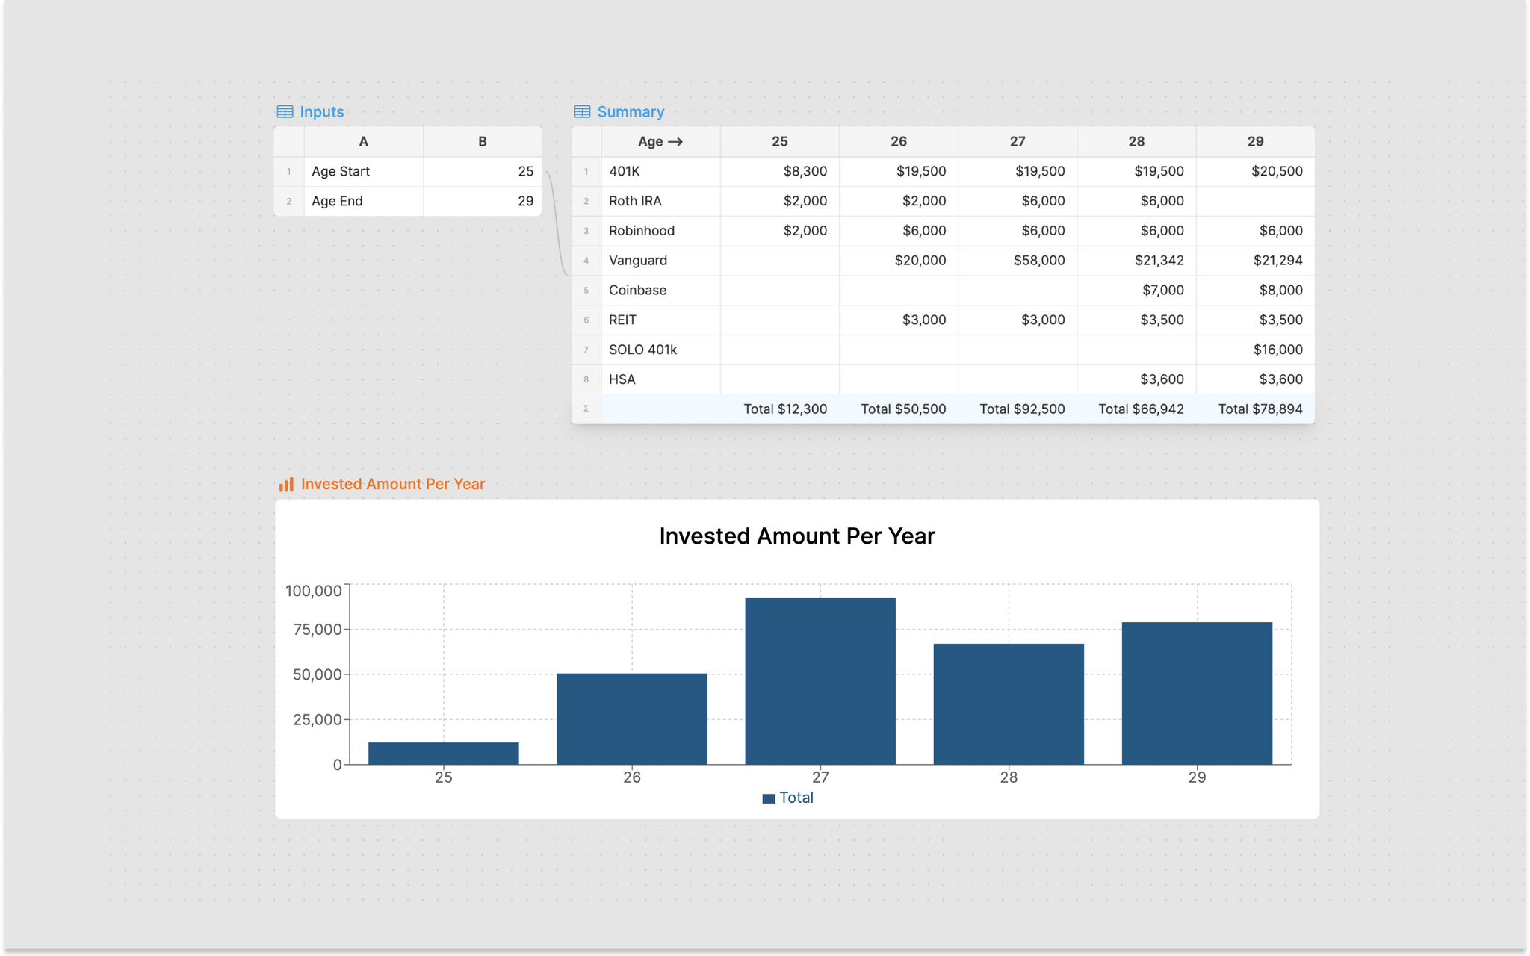
Task: Select the REIT row label
Action: pyautogui.click(x=660, y=320)
